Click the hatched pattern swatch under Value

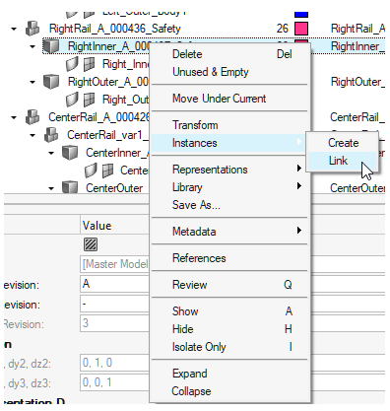tap(91, 244)
